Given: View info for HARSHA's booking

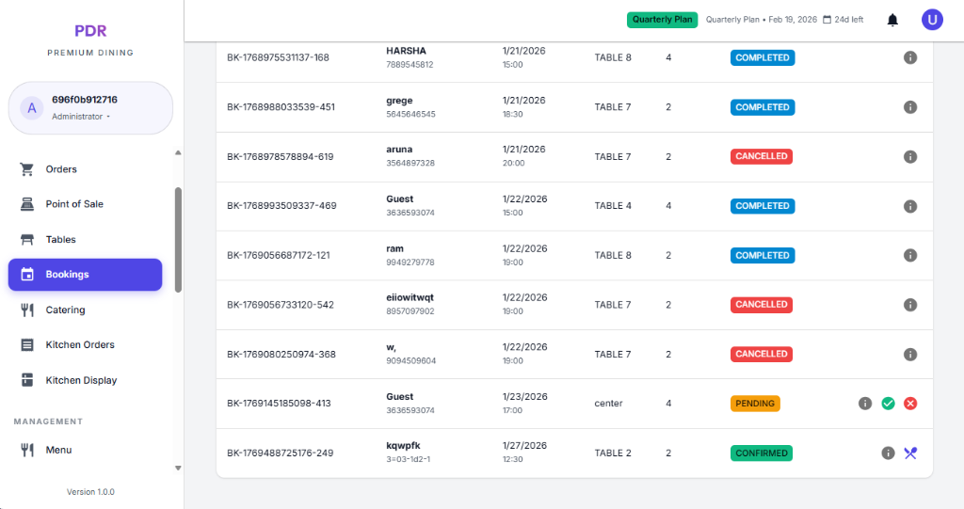Looking at the screenshot, I should click(x=910, y=57).
